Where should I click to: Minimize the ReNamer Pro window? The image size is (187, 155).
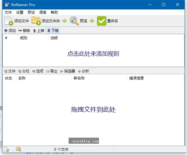pyautogui.click(x=150, y=5)
